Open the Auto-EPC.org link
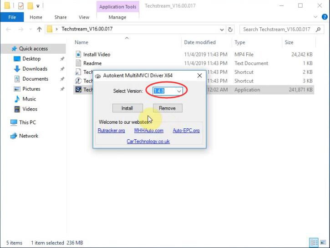This screenshot has width=330, height=248. (186, 131)
